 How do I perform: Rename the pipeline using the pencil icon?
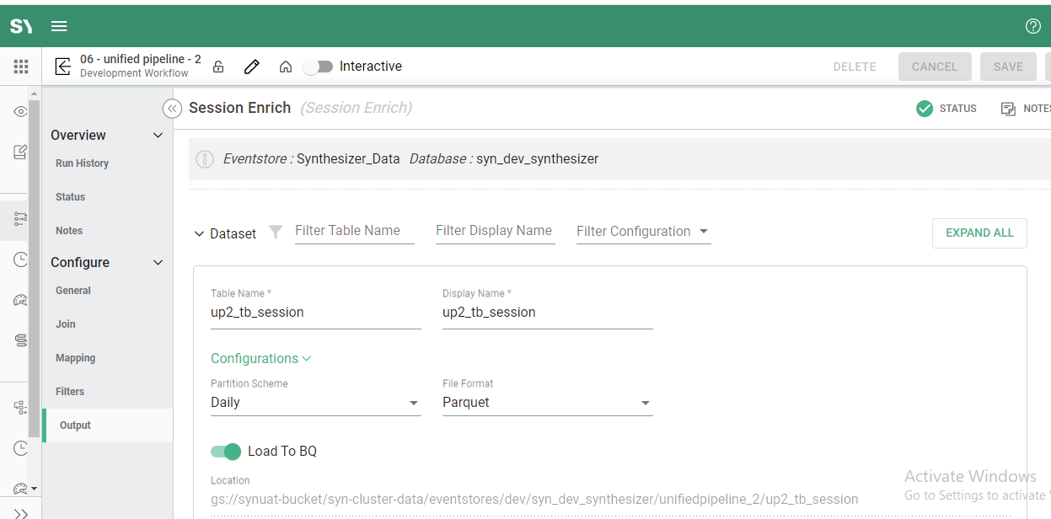[251, 66]
